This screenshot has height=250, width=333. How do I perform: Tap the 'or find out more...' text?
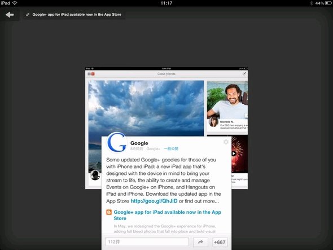click(x=199, y=201)
